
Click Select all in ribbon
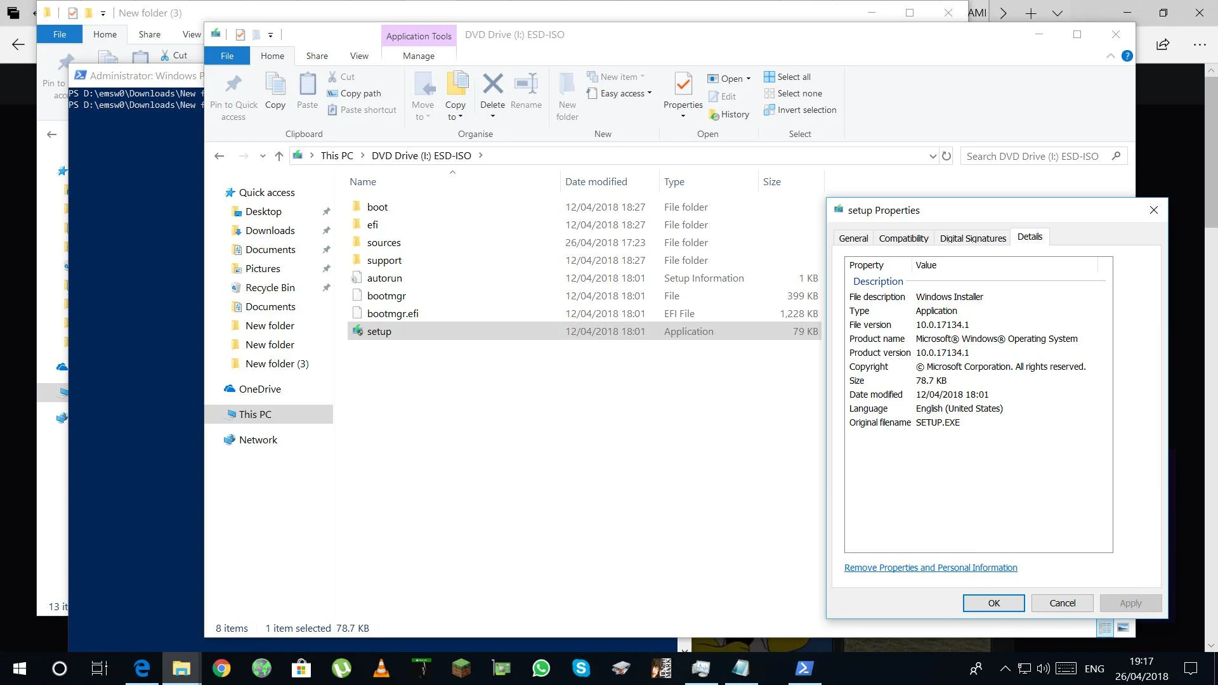787,77
